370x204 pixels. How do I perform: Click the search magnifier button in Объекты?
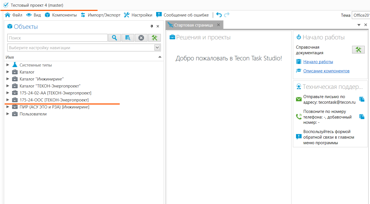pos(114,38)
